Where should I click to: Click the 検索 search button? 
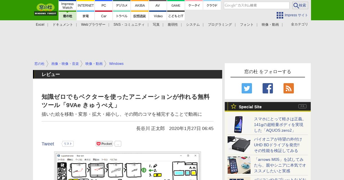300,5
